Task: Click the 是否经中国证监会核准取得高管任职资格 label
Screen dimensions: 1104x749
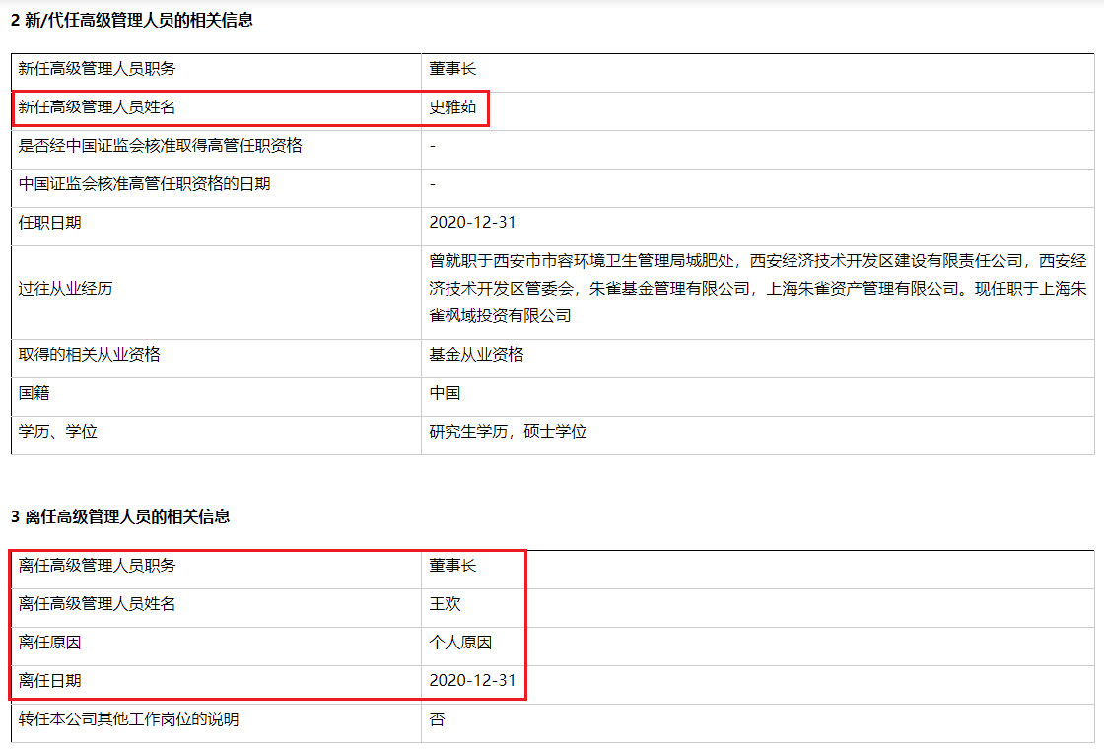Action: 161,146
